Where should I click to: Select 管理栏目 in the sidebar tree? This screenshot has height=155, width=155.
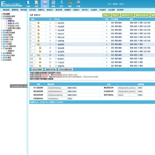tap(11, 21)
